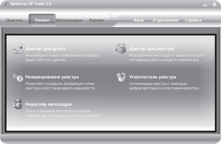Screen dimensions: 221x144
Task: Click the Доктор для реестра cube icon
Action: pos(121,48)
